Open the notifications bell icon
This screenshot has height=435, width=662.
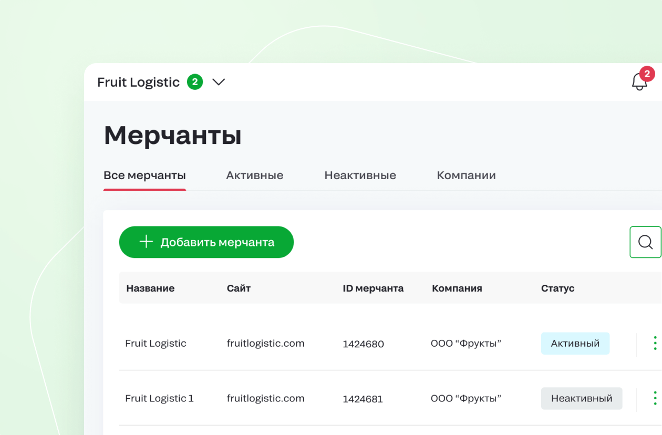(639, 82)
